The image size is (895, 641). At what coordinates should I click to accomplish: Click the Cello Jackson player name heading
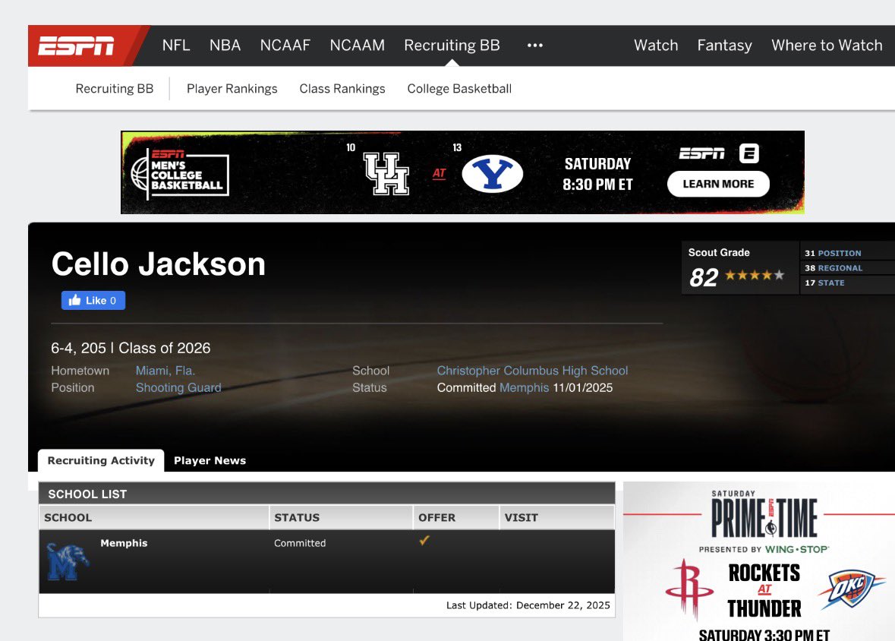(159, 264)
